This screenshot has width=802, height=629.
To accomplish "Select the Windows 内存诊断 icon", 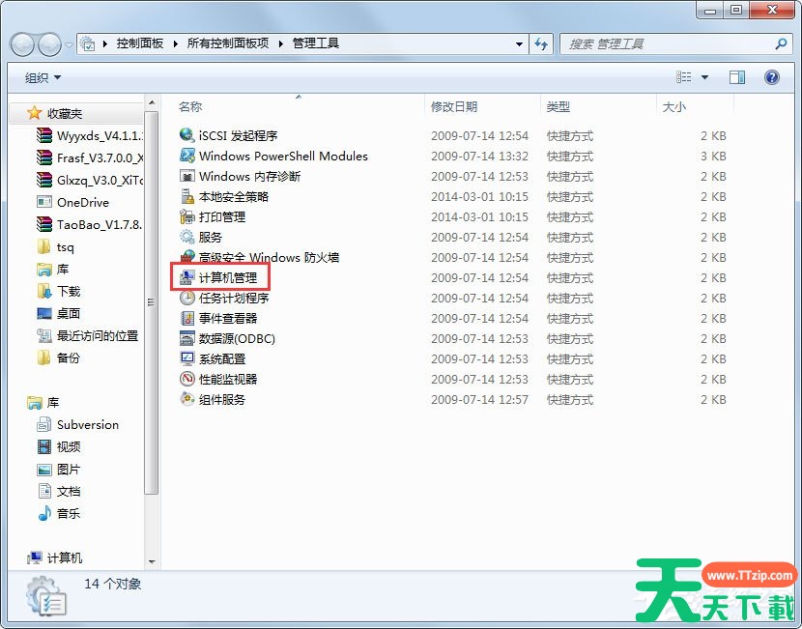I will pos(187,176).
